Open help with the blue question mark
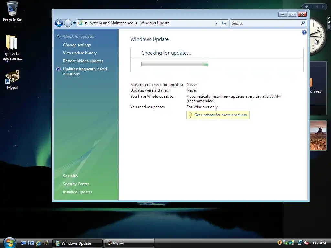The width and height of the screenshot is (331, 248). (x=304, y=32)
